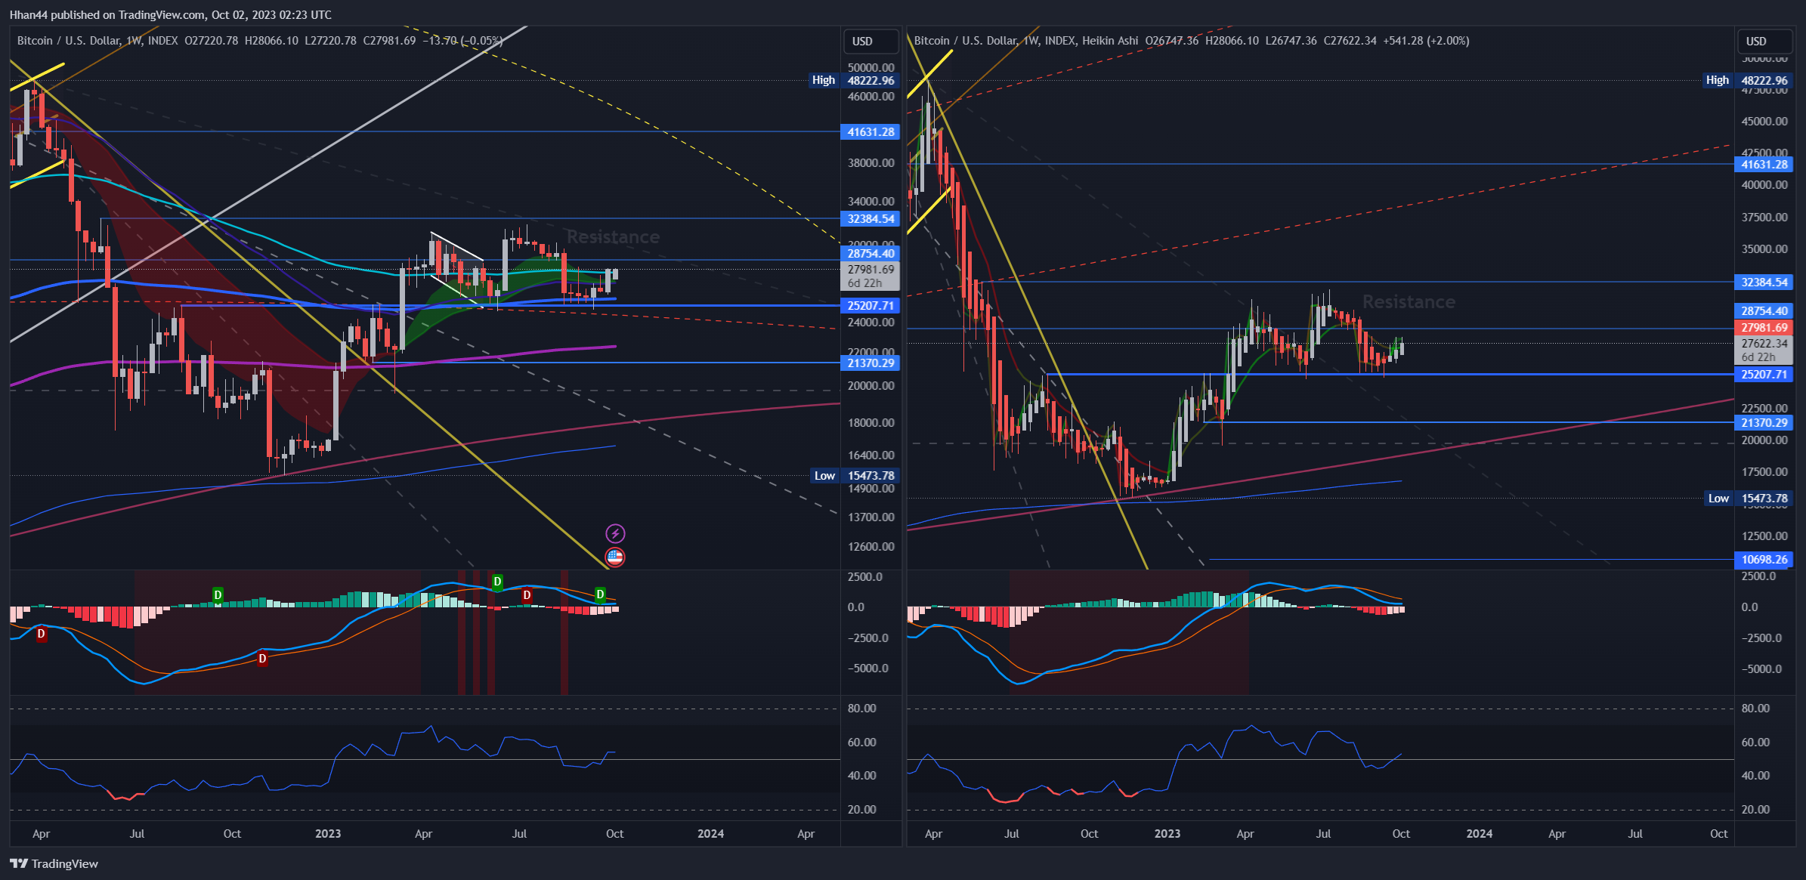Select the 10698.26 price label on right chart
This screenshot has height=880, width=1806.
(1764, 559)
